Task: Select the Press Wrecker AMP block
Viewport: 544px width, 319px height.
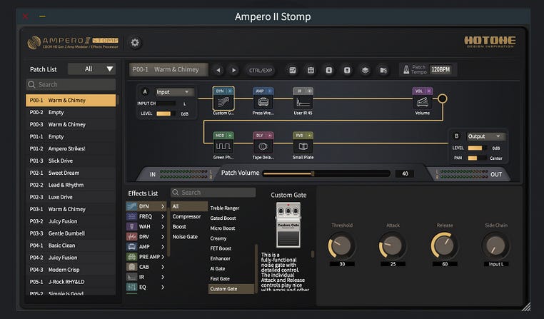Action: (263, 102)
